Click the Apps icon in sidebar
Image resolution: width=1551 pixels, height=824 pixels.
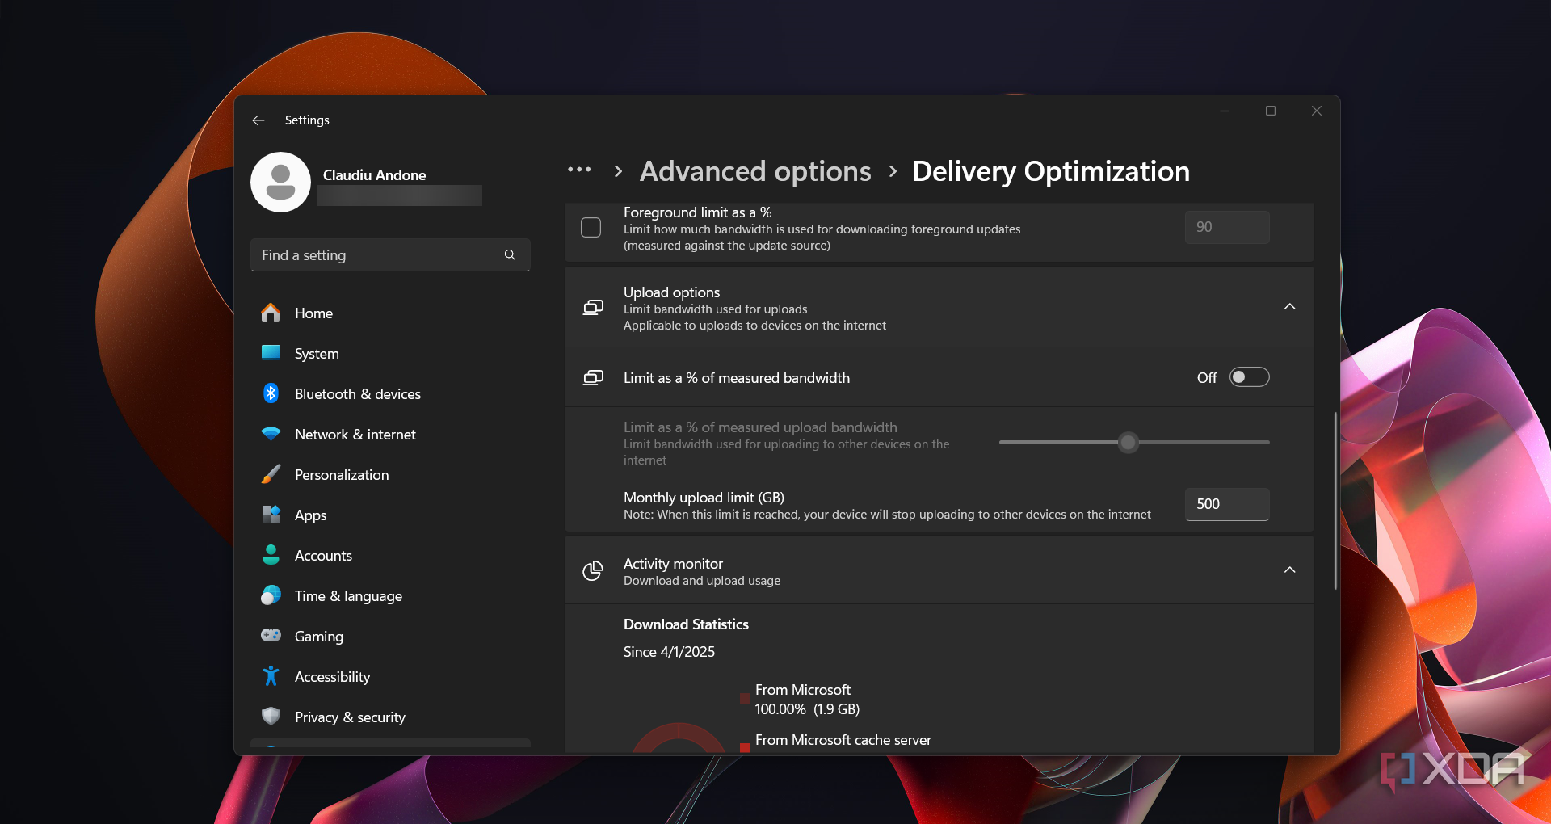(271, 515)
